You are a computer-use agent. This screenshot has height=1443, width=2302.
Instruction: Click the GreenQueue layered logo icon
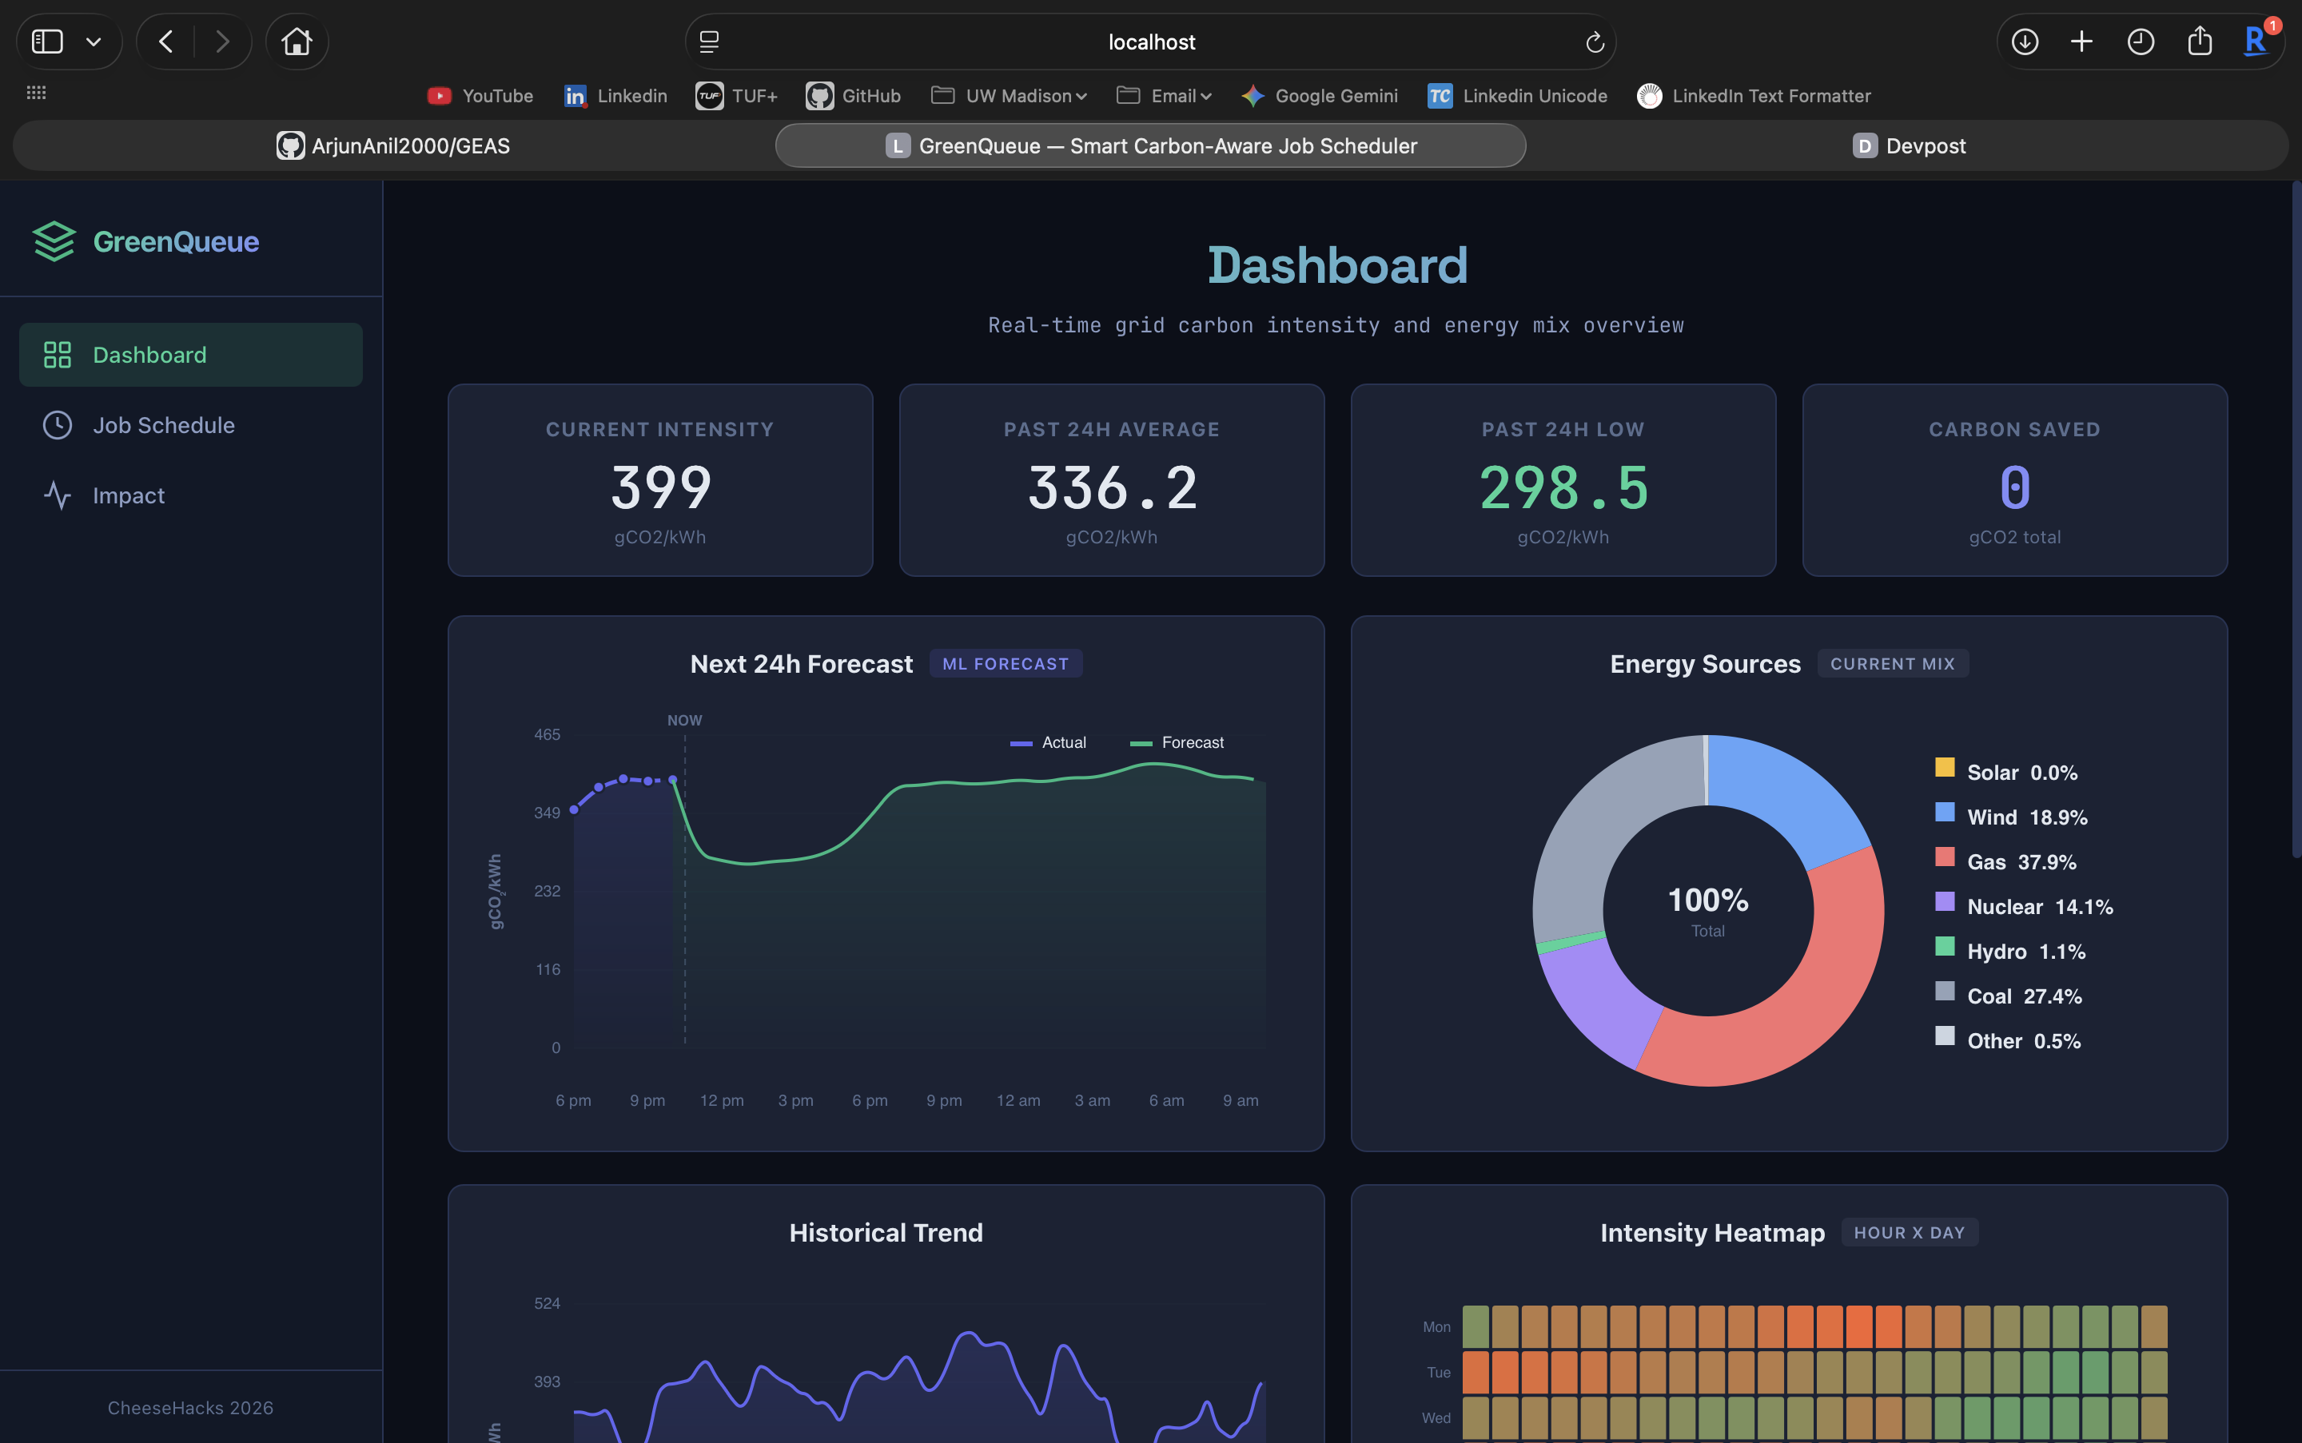(54, 241)
